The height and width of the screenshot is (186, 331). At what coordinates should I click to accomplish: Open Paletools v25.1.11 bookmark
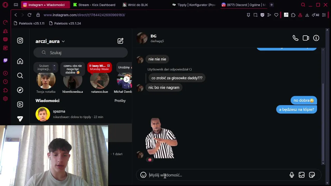[x=29, y=23]
